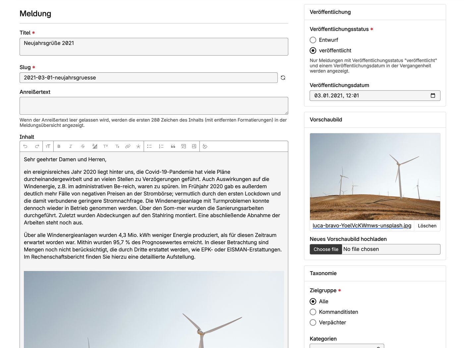Click the redo icon in editor toolbar
Image resolution: width=464 pixels, height=348 pixels.
37,146
